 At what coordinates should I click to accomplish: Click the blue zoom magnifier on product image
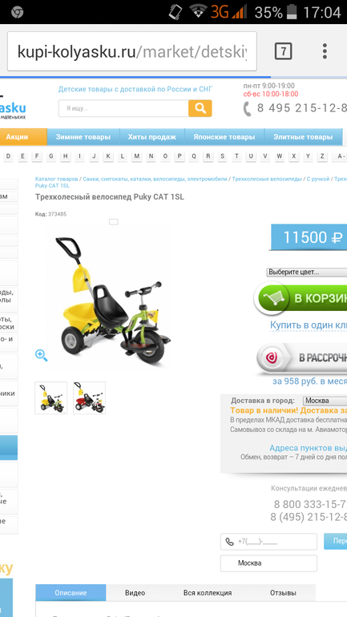42,355
